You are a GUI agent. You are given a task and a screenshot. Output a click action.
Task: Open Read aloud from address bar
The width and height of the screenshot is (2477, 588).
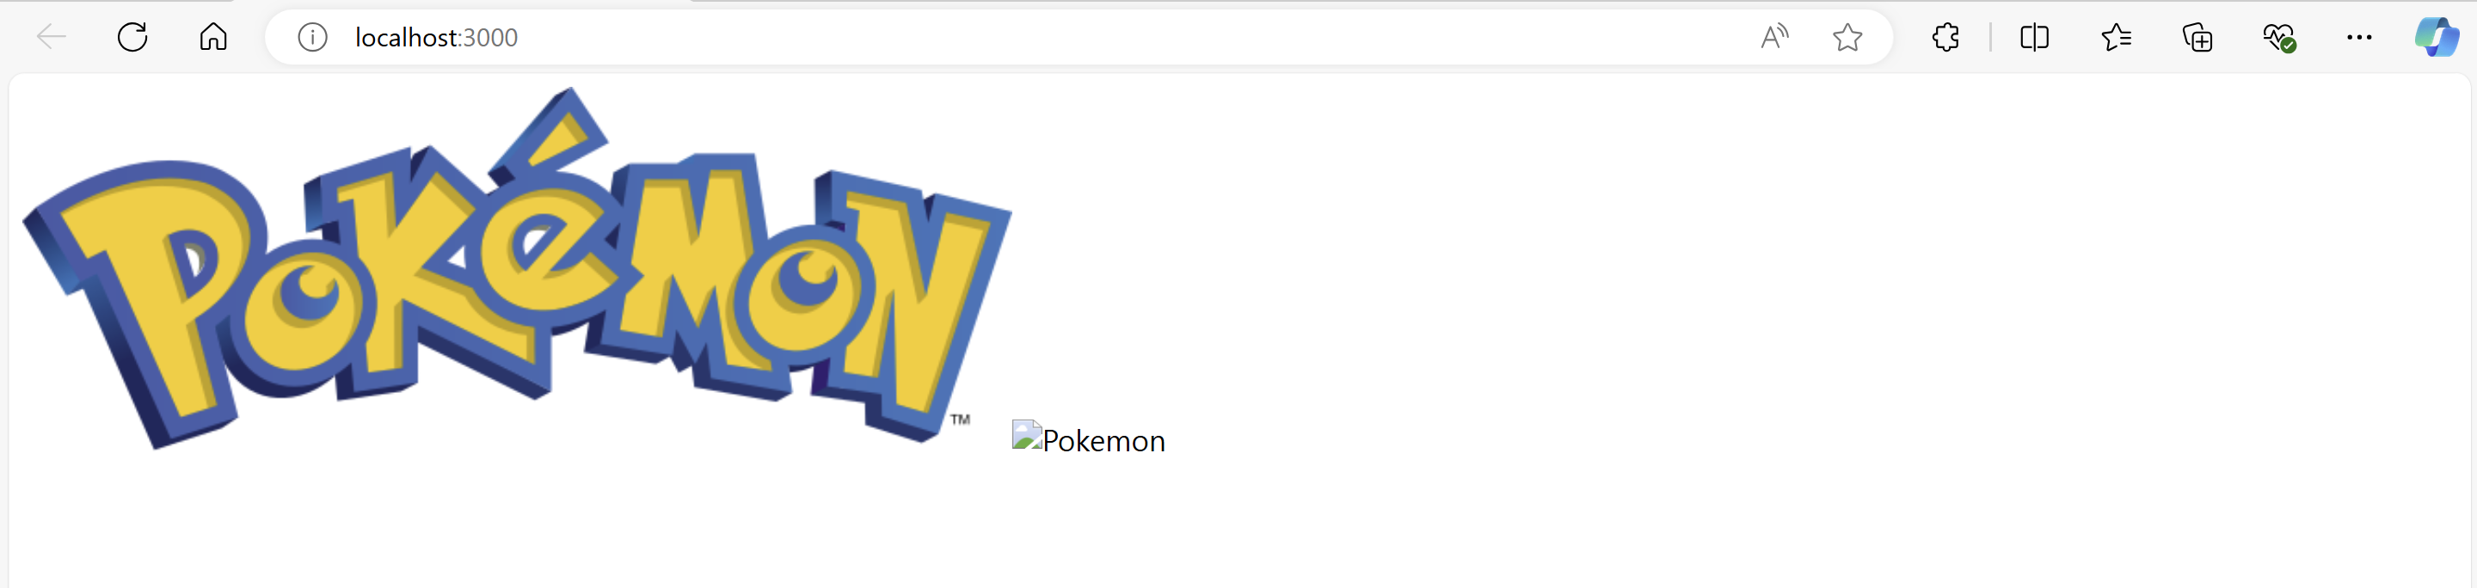tap(1774, 38)
